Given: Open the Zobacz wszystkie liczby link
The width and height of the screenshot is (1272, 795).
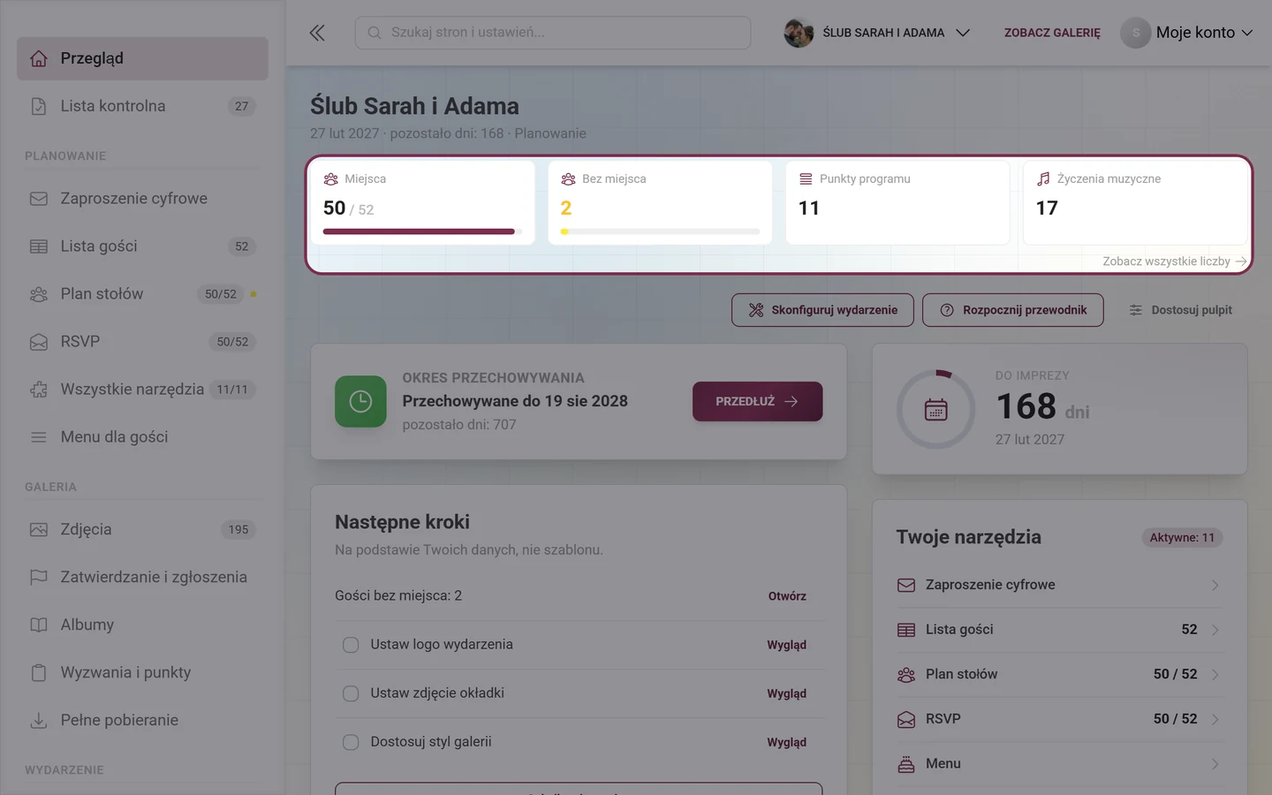Looking at the screenshot, I should [x=1175, y=261].
